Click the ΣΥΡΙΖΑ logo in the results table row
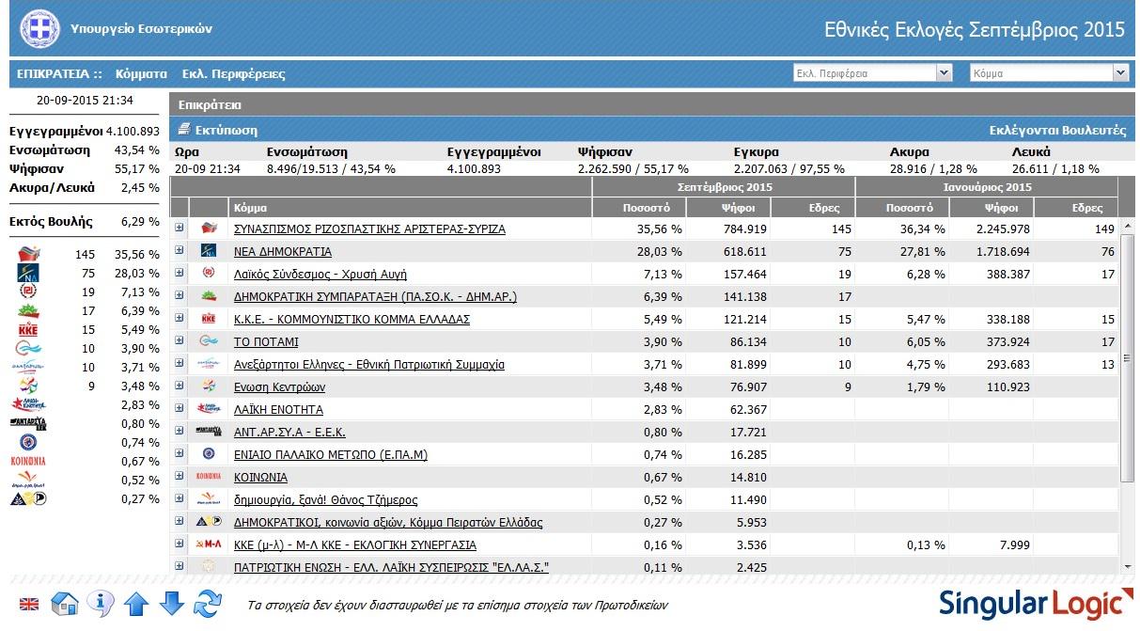The height and width of the screenshot is (631, 1140). [x=209, y=229]
